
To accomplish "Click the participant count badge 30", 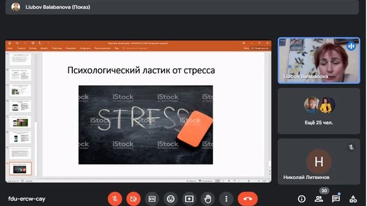I will pos(324,191).
